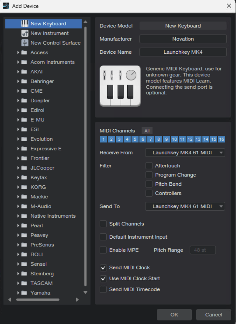Click the Sensel folder icon
Viewport: 236px width, 324px height.
(x=24, y=264)
